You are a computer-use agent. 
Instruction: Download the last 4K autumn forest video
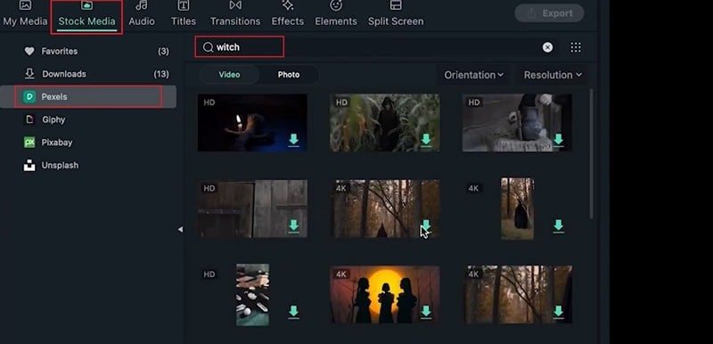[559, 312]
